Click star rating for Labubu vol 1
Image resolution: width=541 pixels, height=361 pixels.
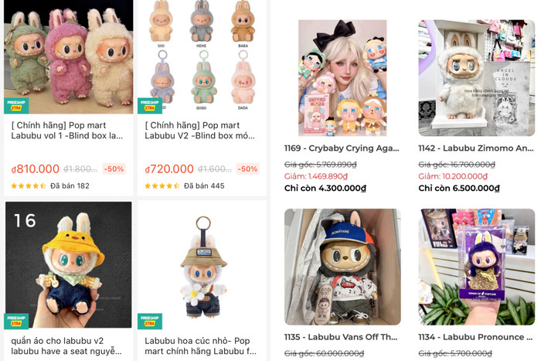tap(29, 186)
